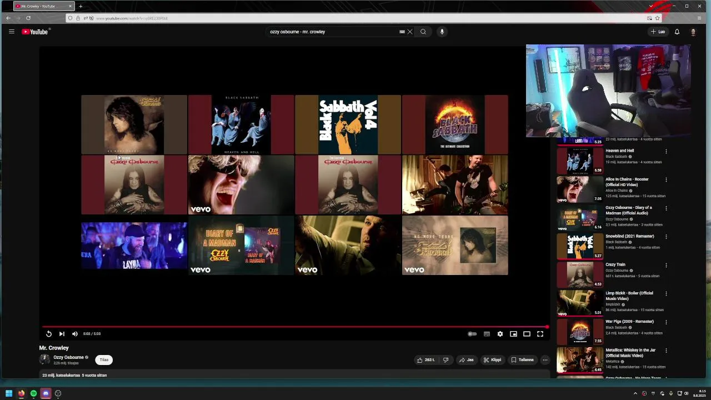This screenshot has height=400, width=711.
Task: Open Alice In Chains Rooster options menu
Action: coord(666,179)
